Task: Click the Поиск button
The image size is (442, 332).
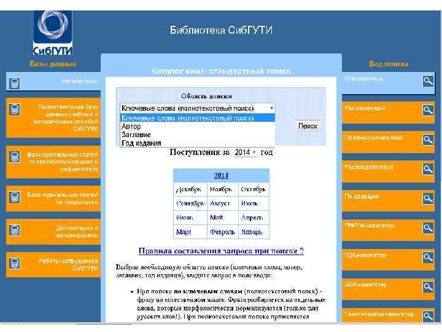Action: pyautogui.click(x=308, y=126)
